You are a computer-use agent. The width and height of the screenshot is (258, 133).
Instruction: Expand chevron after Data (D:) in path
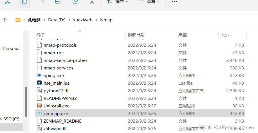point(69,20)
